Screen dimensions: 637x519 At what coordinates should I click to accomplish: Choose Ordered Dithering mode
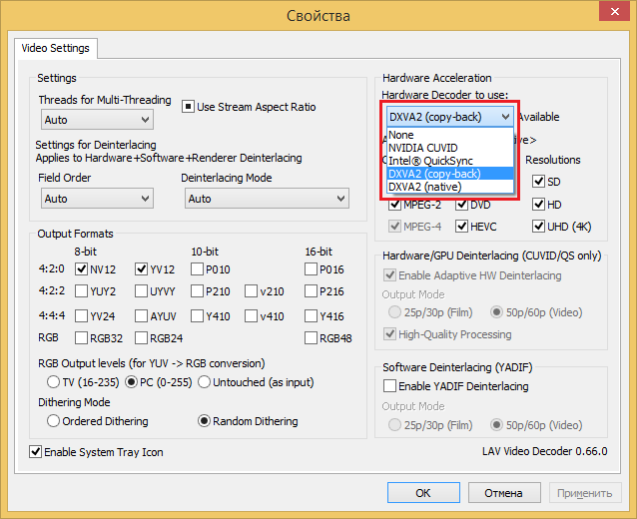tap(53, 421)
